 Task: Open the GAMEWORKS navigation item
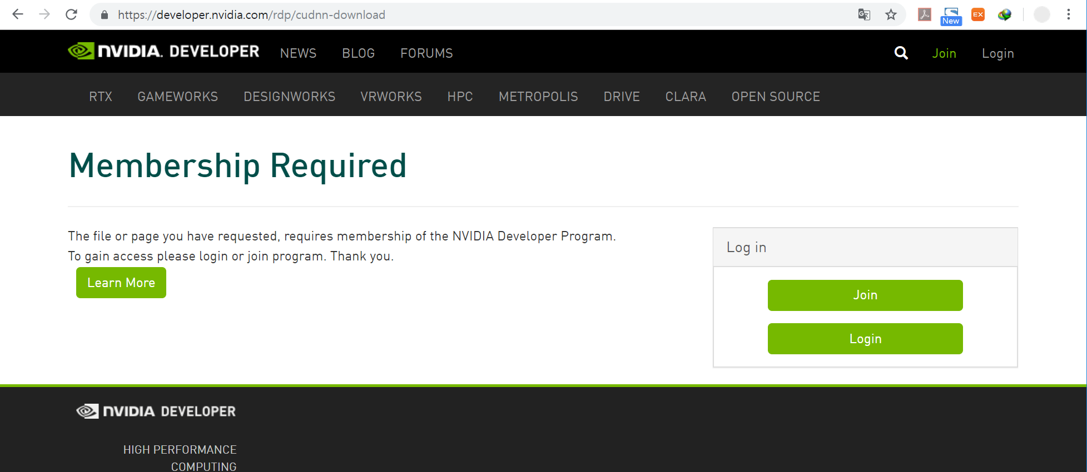pos(178,97)
